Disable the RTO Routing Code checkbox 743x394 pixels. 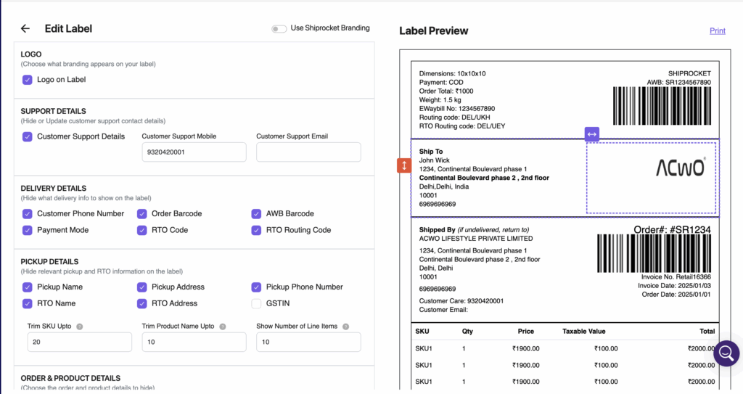[256, 230]
